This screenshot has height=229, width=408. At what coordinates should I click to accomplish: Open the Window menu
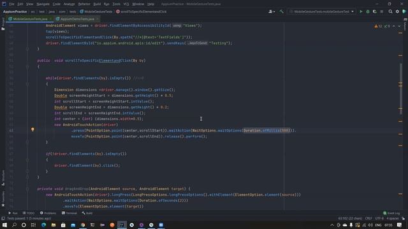(138, 4)
